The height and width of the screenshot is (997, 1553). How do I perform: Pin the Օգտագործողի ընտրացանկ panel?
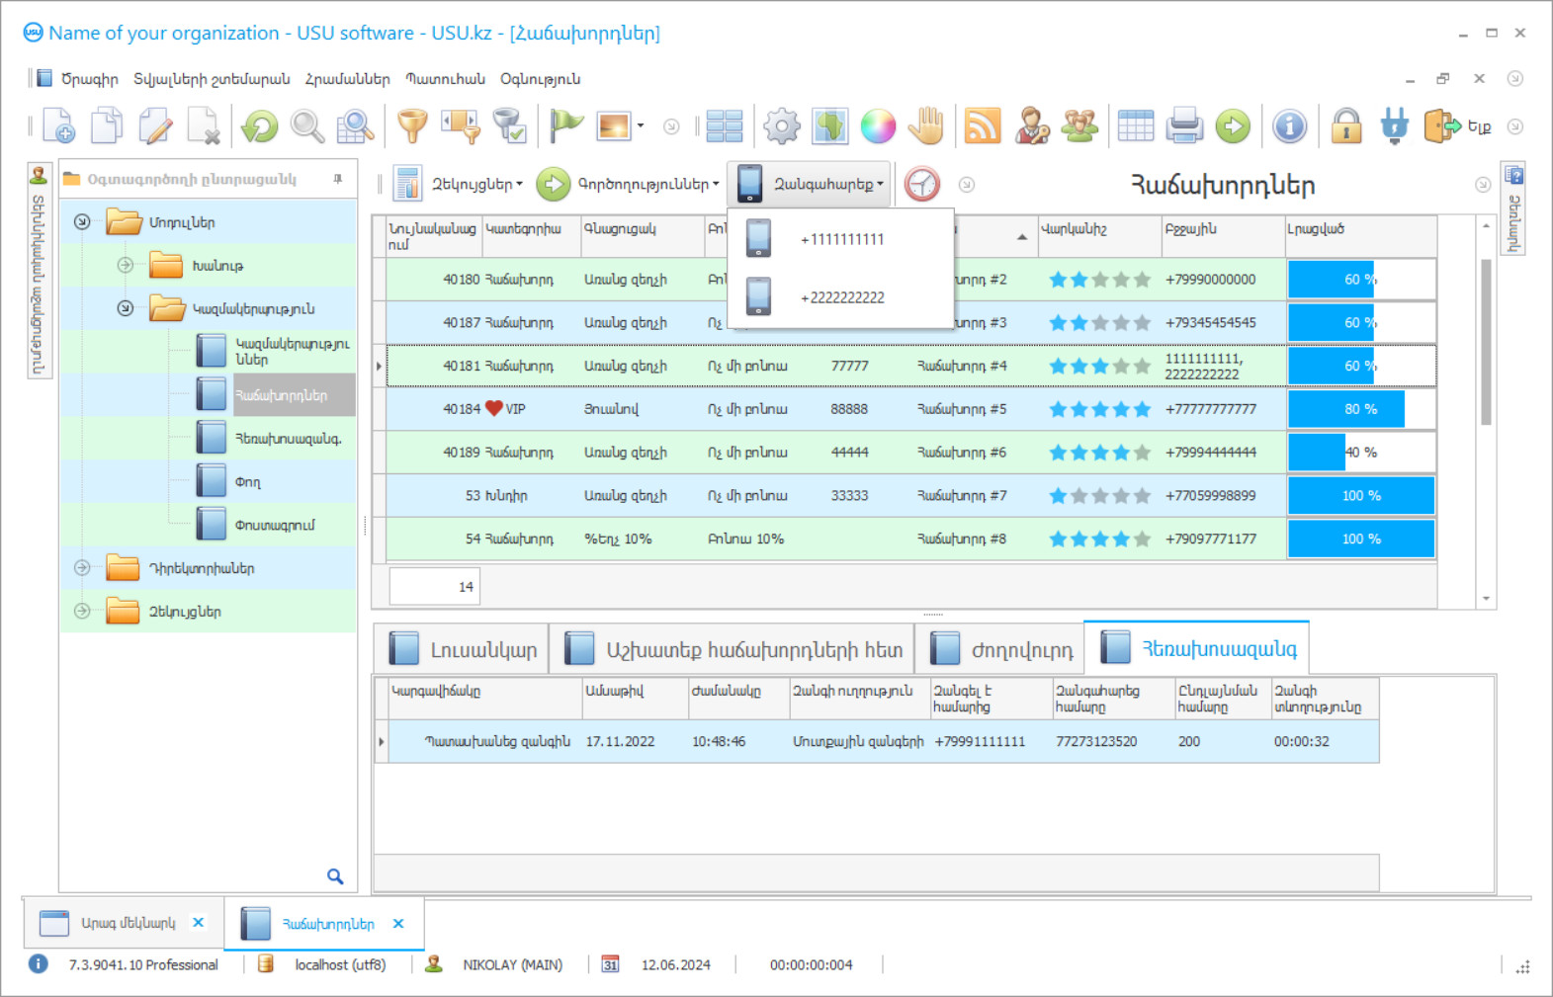(x=338, y=180)
